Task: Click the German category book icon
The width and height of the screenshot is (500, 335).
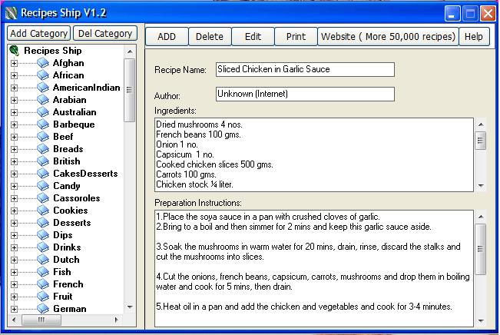Action: pyautogui.click(x=43, y=309)
